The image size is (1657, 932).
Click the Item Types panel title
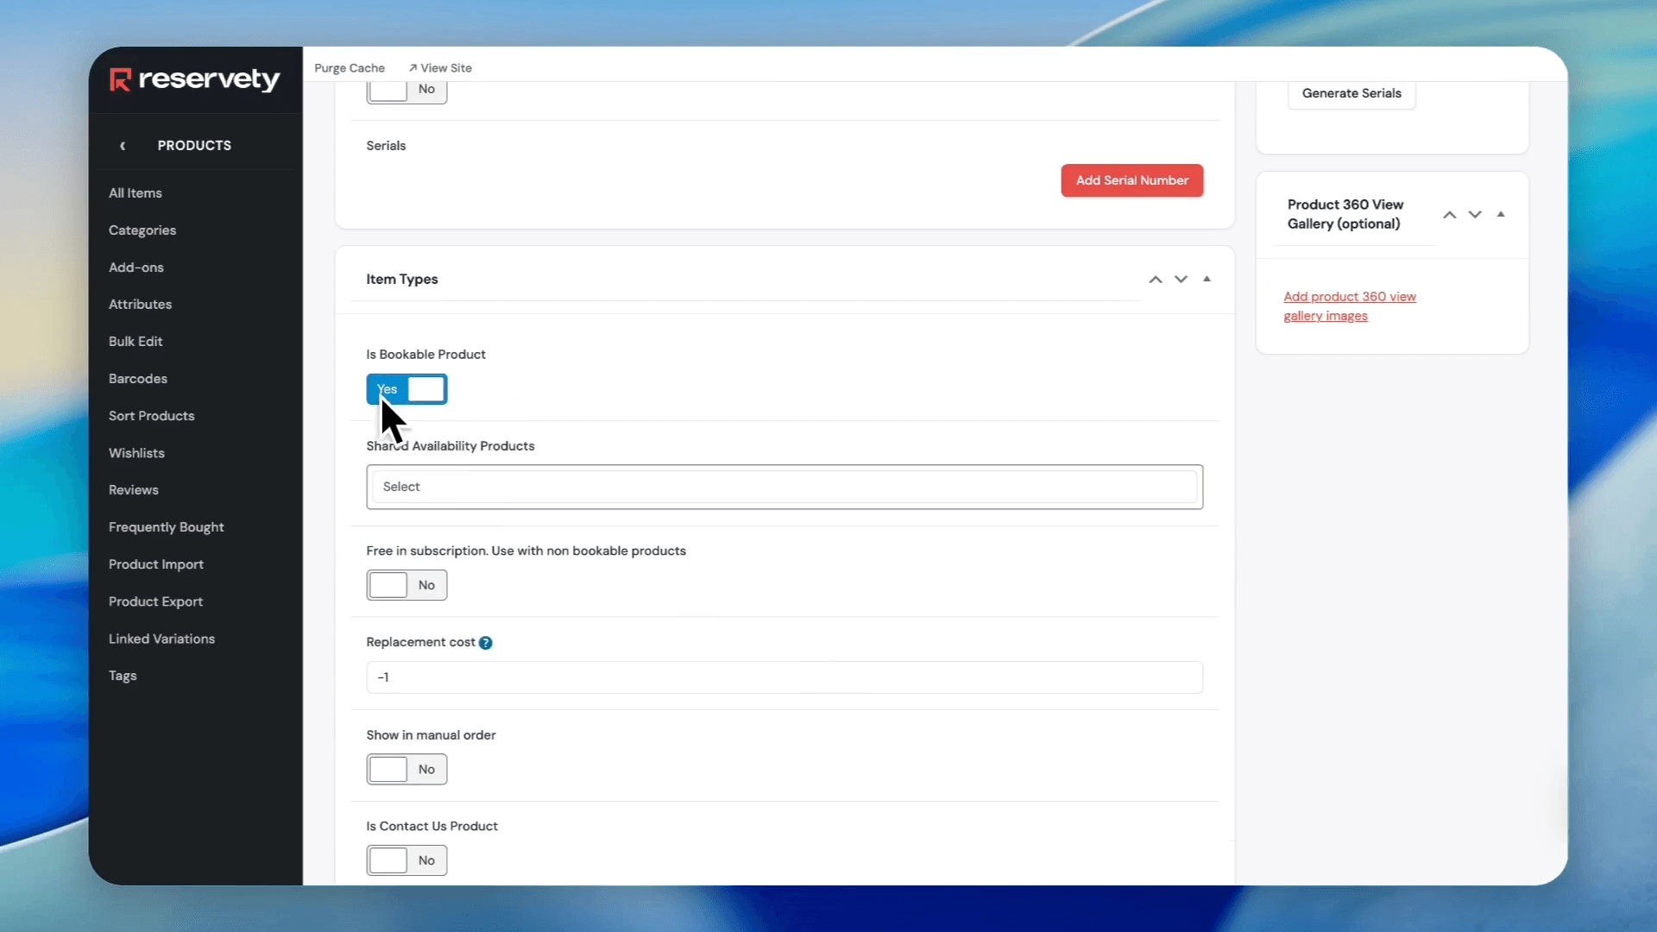coord(402,280)
